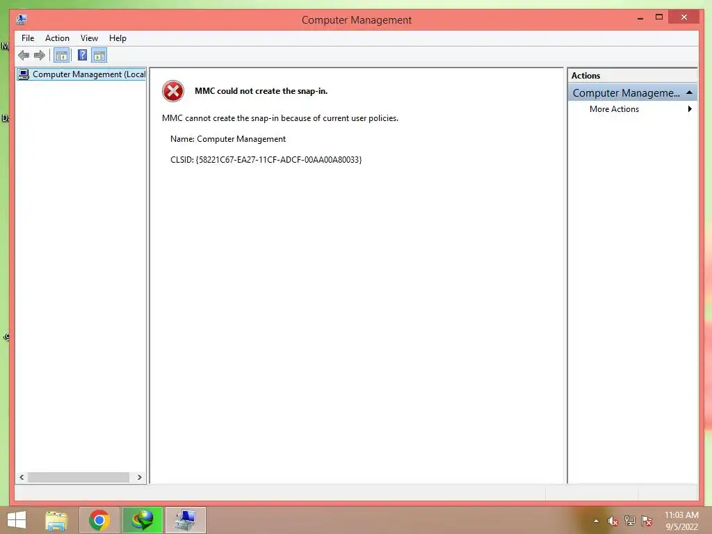This screenshot has width=712, height=534.
Task: Open the Action menu
Action: [57, 38]
